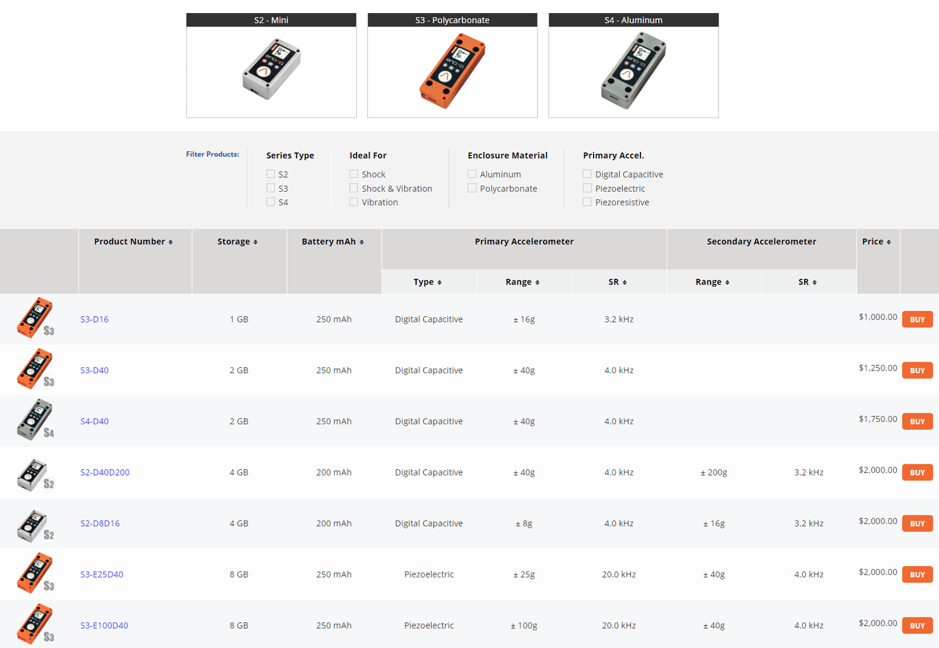Open the S4-D40 product page
The image size is (939, 648).
click(94, 421)
